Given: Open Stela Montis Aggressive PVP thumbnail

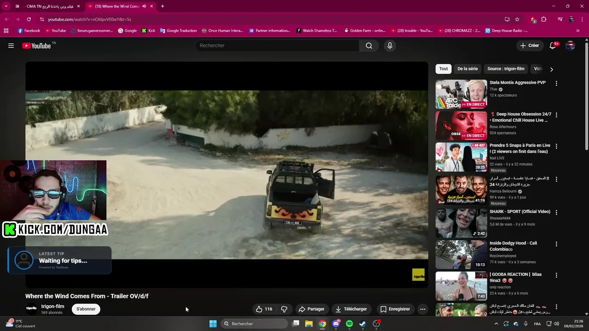Looking at the screenshot, I should pos(461,94).
